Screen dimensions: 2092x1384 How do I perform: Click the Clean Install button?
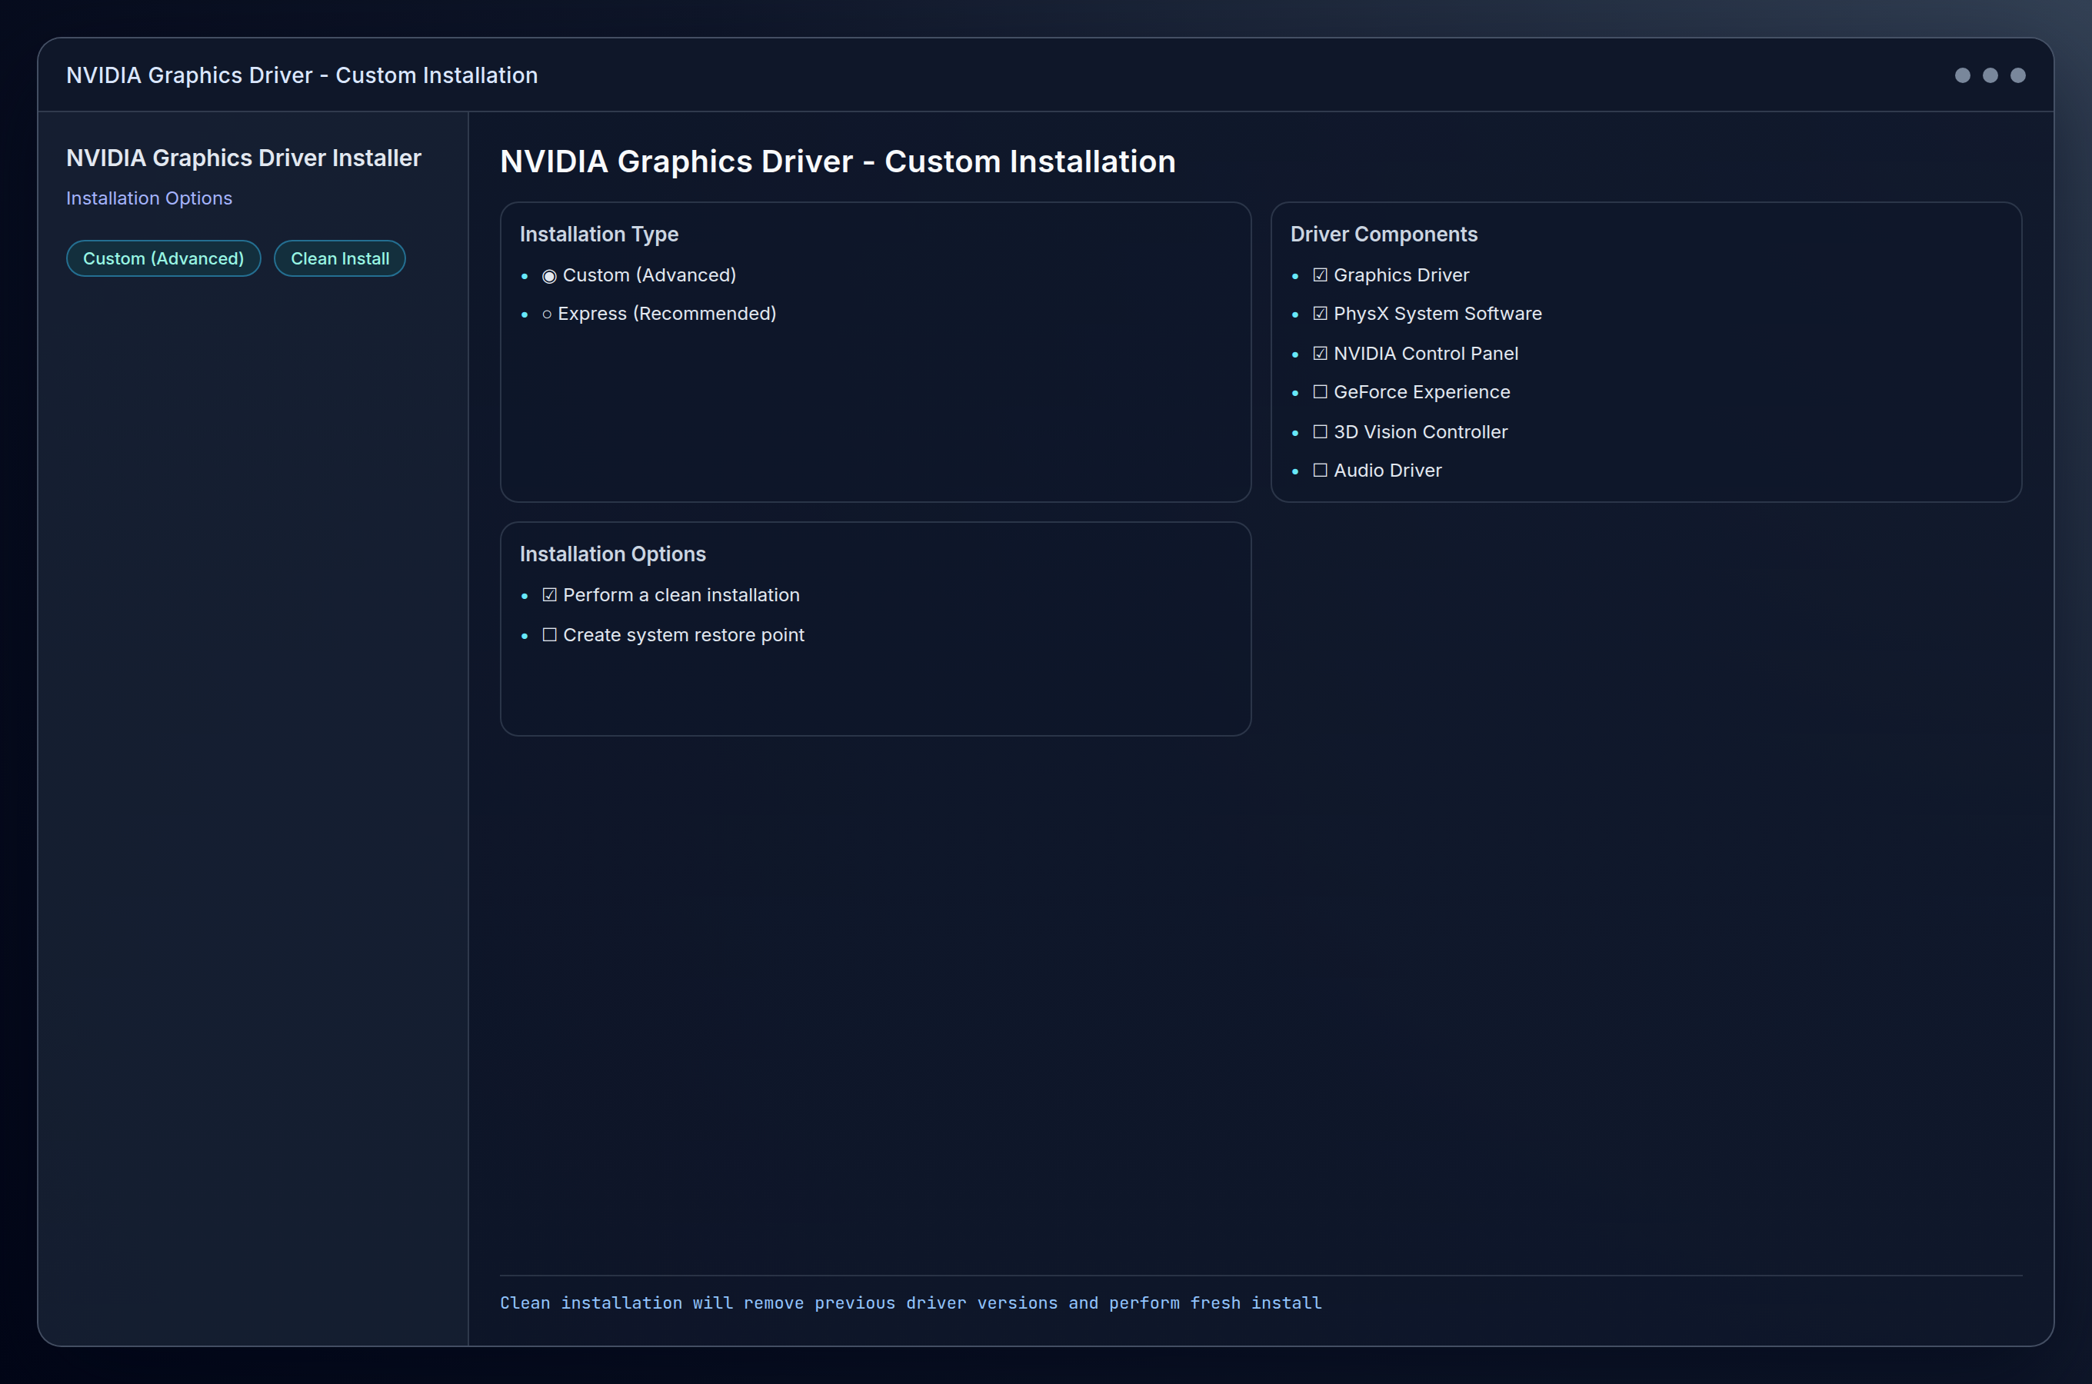click(339, 258)
